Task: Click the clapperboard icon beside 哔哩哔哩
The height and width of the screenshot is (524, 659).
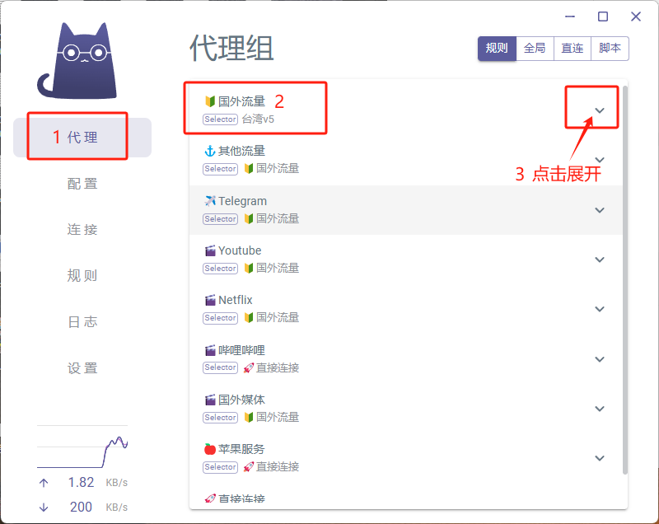Action: pyautogui.click(x=209, y=350)
